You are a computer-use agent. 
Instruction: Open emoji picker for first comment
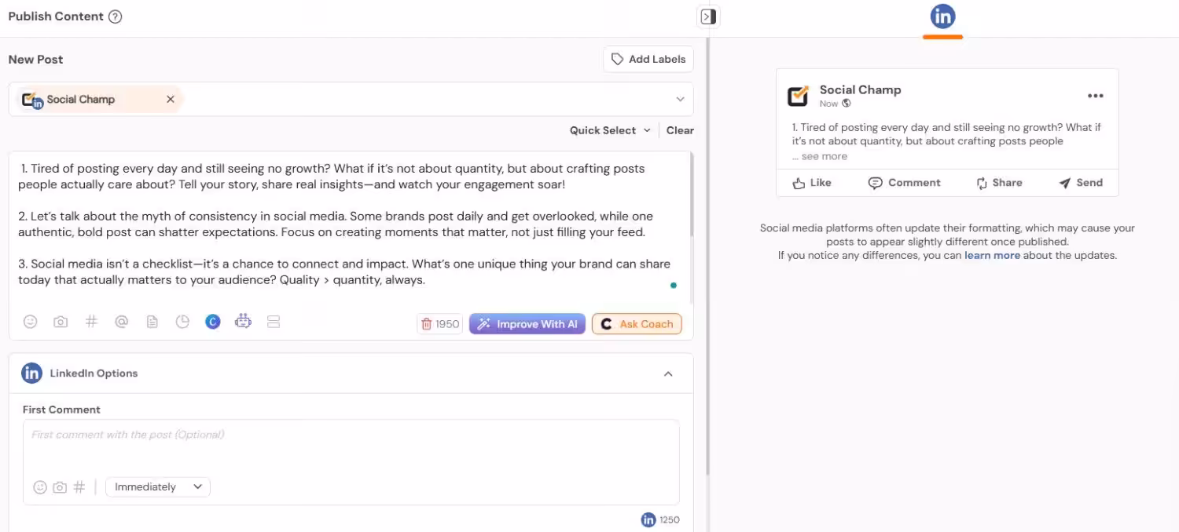pyautogui.click(x=40, y=487)
